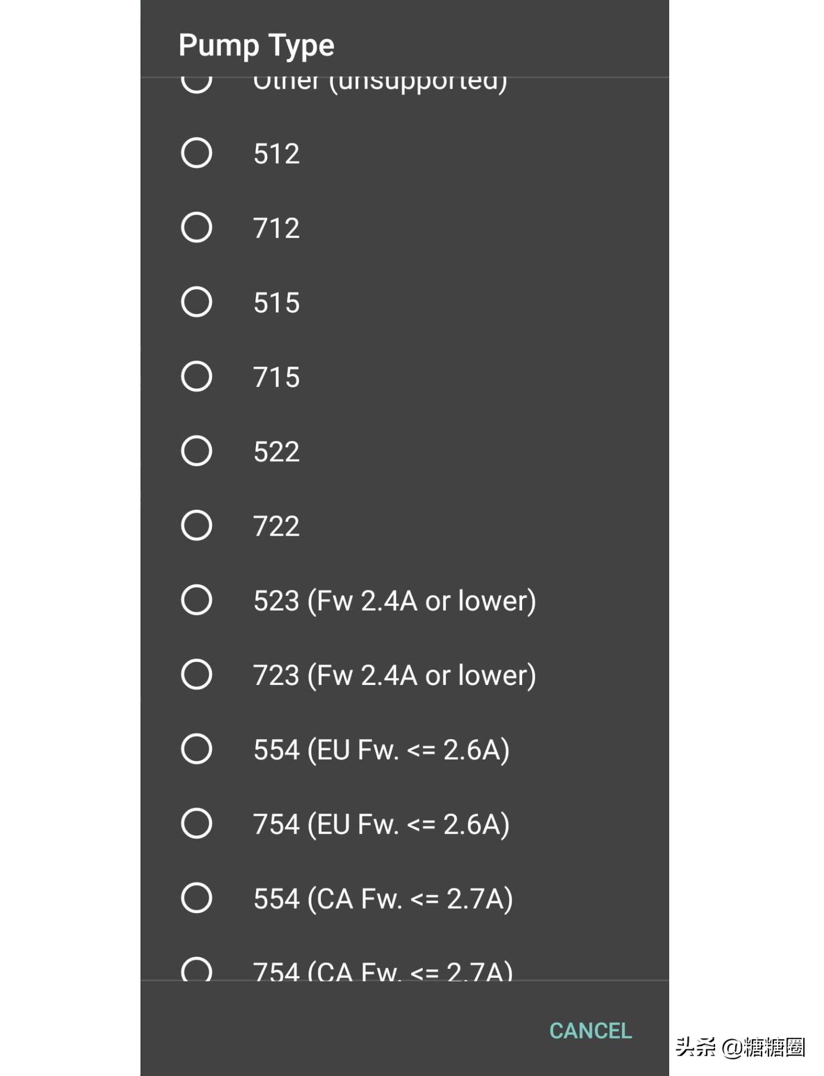Choose the partially visible 754 (CA Fw.) radio
Viewport: 824px width, 1076px height.
pos(196,969)
